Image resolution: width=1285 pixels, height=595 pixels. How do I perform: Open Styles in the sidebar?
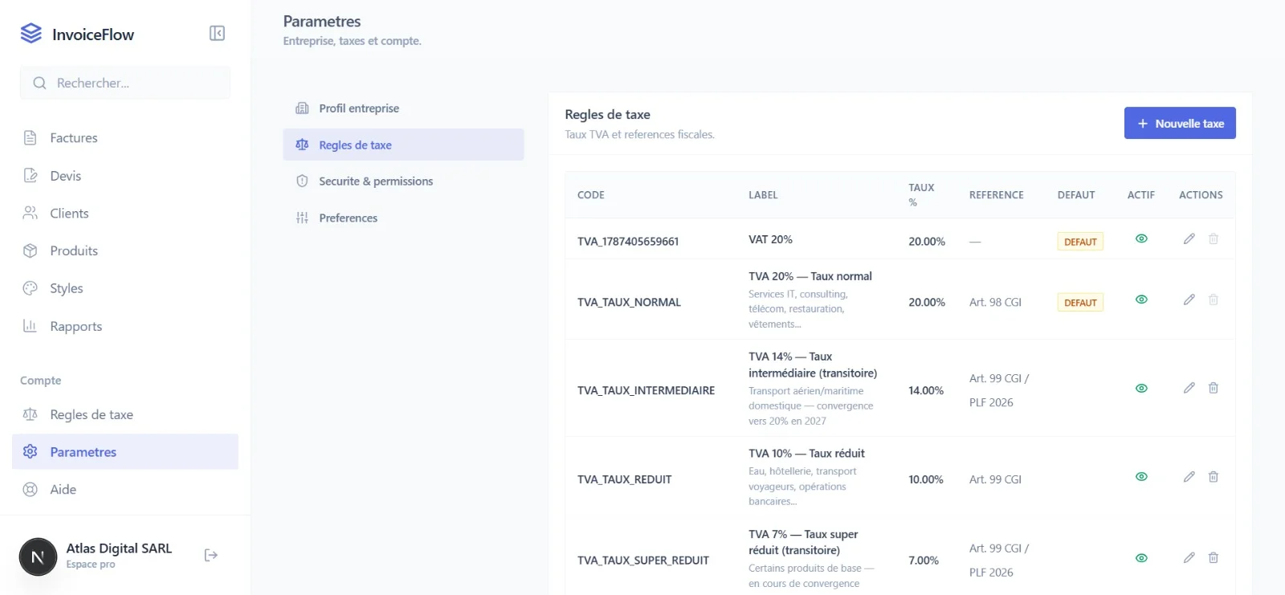pyautogui.click(x=125, y=288)
